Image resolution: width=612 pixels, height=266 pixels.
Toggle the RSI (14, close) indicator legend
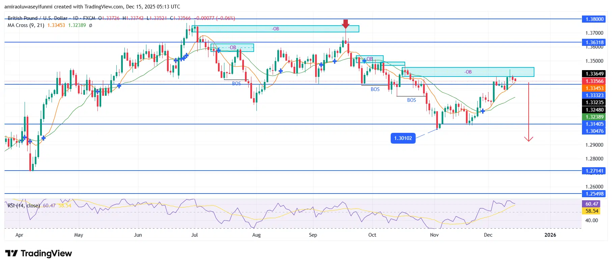coord(24,206)
